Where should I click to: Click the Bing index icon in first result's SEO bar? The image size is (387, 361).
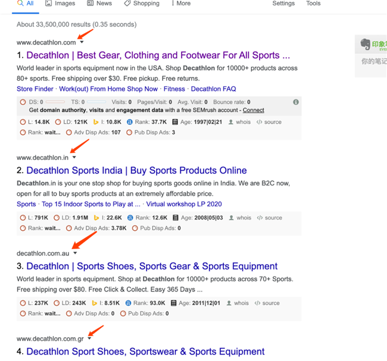coord(95,122)
